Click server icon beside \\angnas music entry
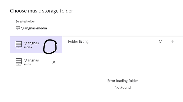 [x=19, y=62]
